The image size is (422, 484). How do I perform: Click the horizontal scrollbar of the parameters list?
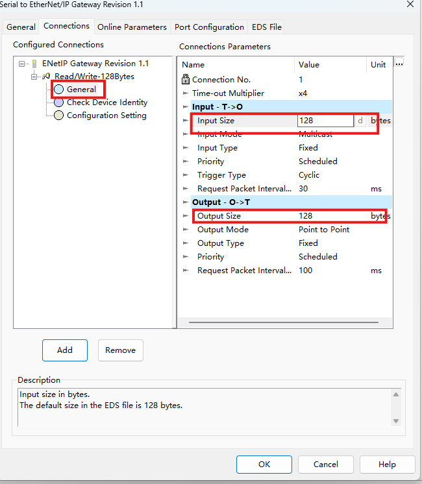(284, 322)
